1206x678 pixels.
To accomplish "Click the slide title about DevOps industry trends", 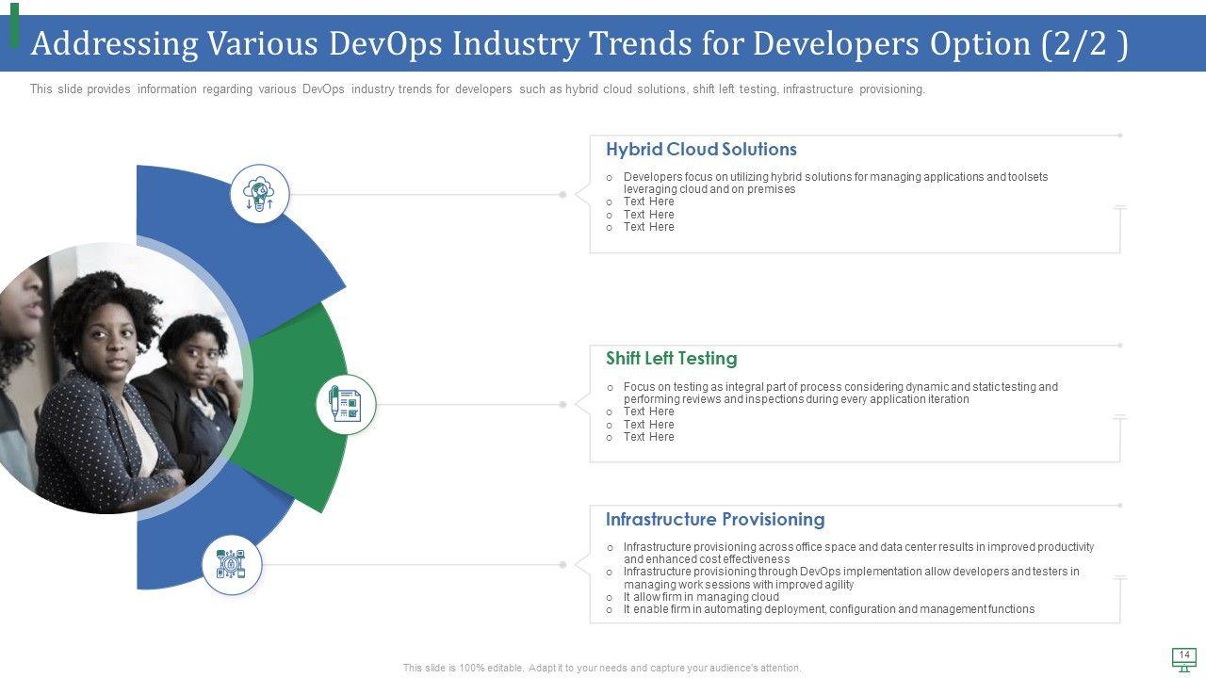I will tap(579, 44).
